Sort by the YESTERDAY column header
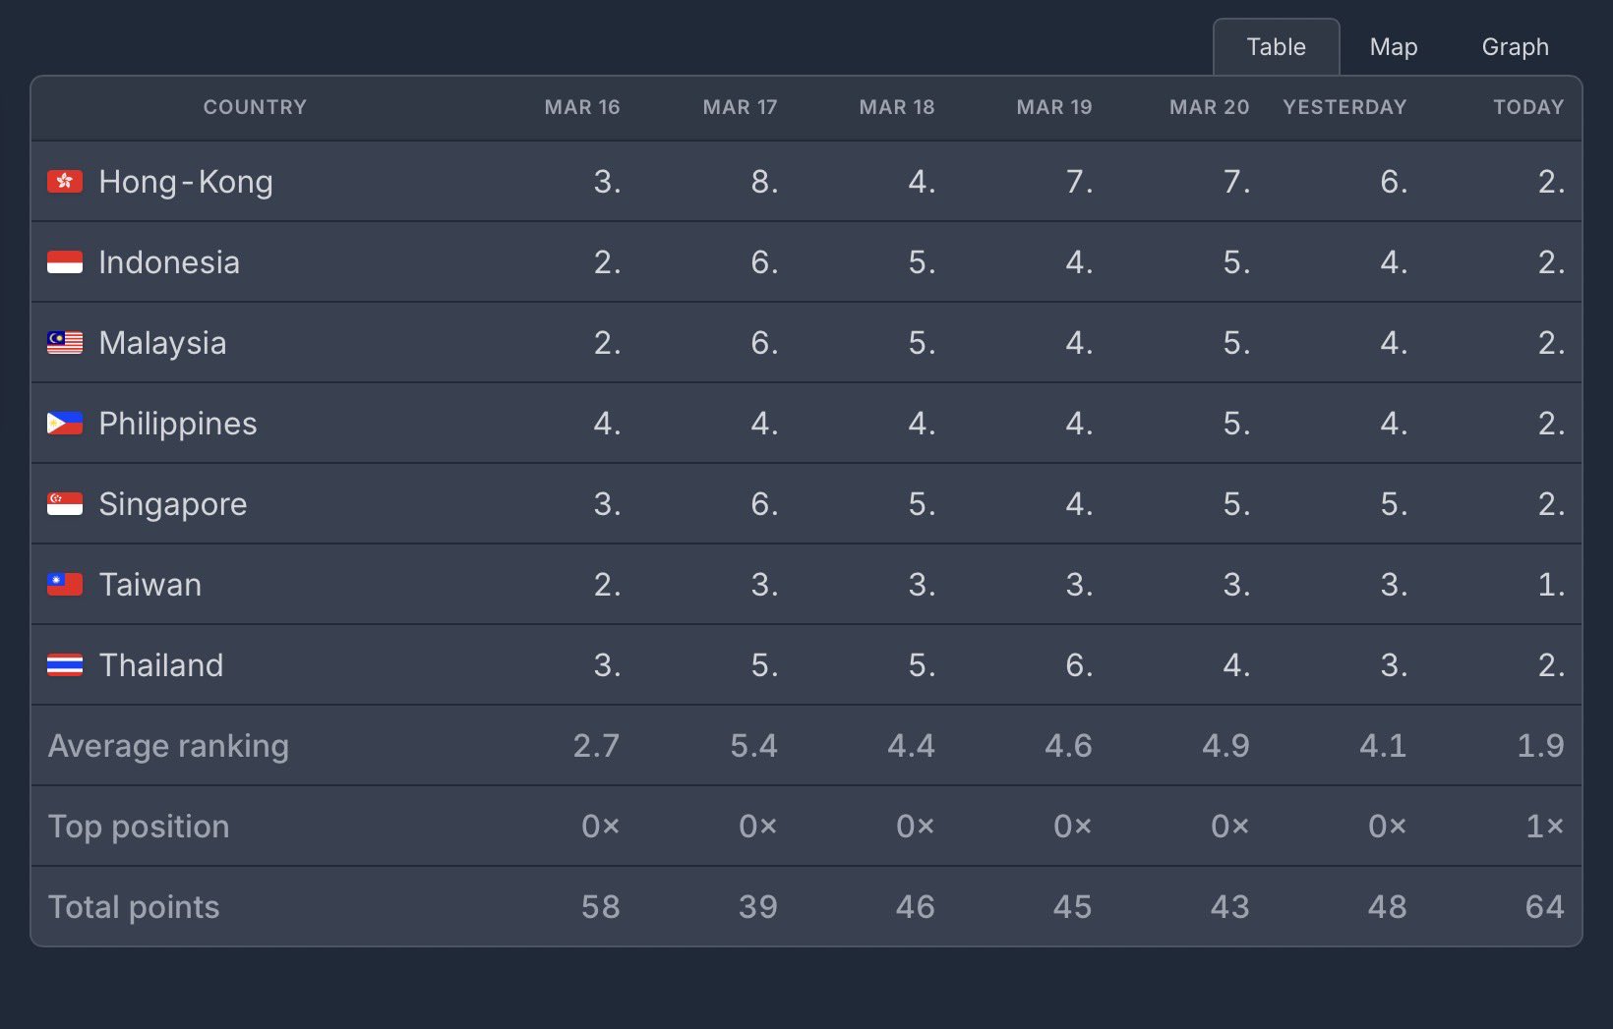This screenshot has width=1613, height=1029. [x=1344, y=107]
